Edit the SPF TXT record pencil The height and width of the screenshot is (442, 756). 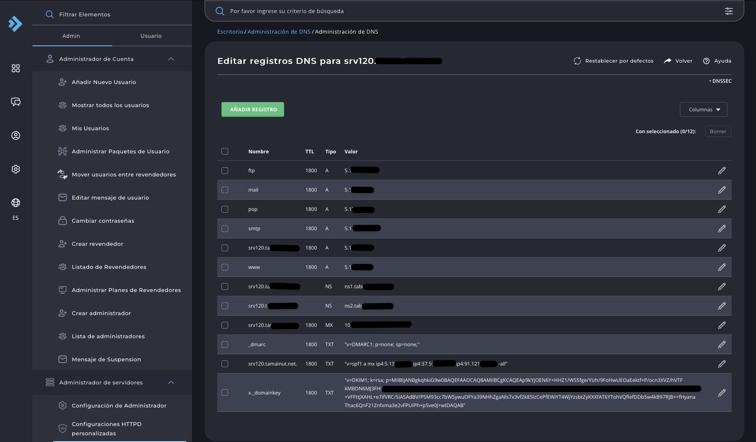point(722,364)
